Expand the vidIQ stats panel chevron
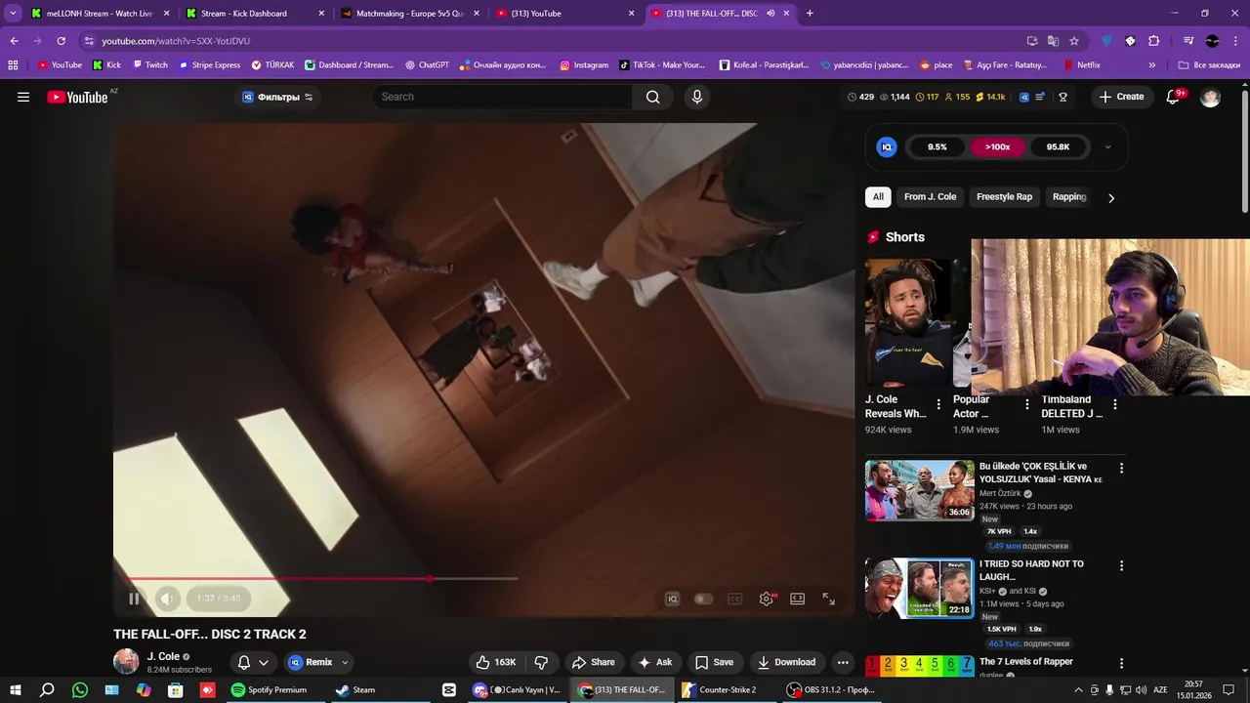 [1107, 147]
